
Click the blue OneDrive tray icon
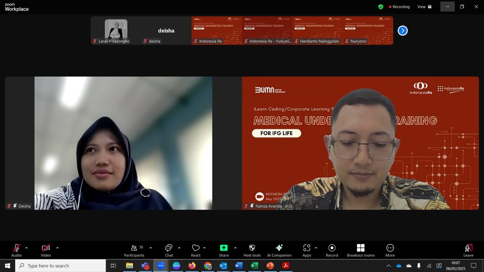pos(399,266)
